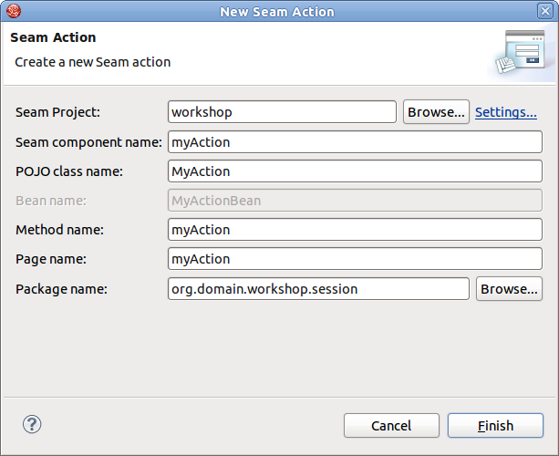Focus the Method name field
The height and width of the screenshot is (456, 559).
tap(355, 230)
